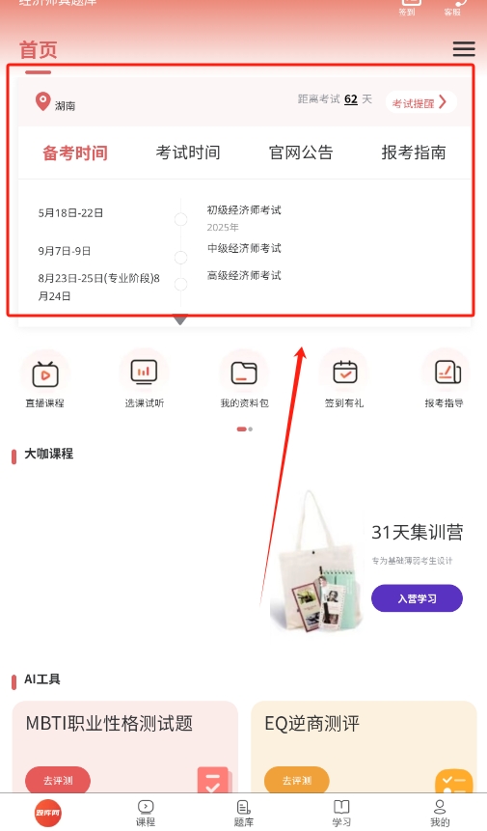Open 考试提醒 chevron button

coord(420,101)
